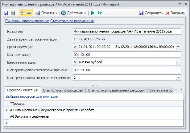190x133 pixels.
Task: Start the simulation with green play icon
Action: click(x=93, y=13)
